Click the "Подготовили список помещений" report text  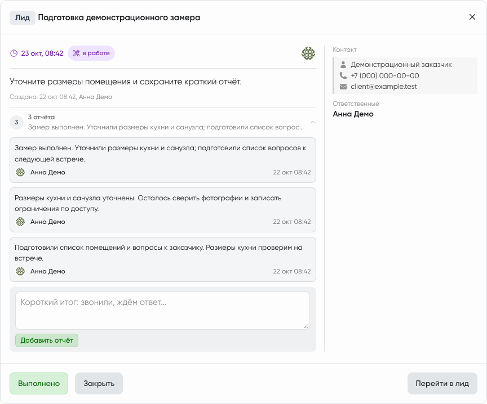point(158,253)
